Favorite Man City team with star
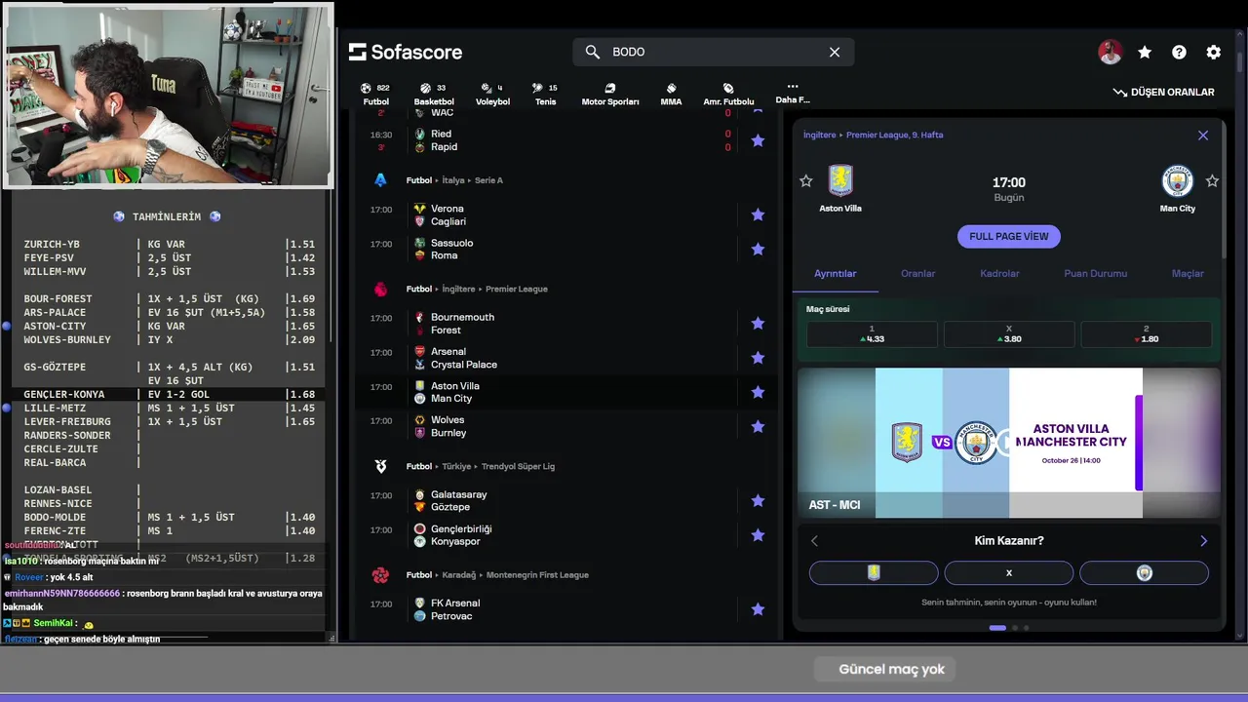1248x702 pixels. [1212, 181]
